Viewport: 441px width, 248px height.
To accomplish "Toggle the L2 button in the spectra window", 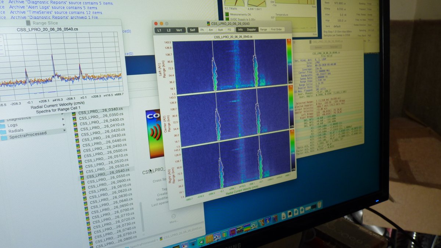I will point(169,30).
